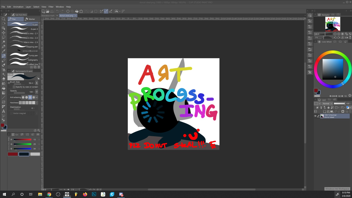
Task: Click the New Canvas icon in the toolbar
Action: (x=43, y=11)
